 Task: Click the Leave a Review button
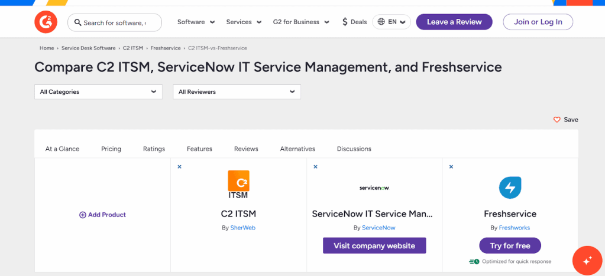(454, 22)
